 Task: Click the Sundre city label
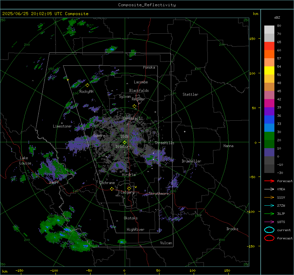pyautogui.click(x=99, y=136)
